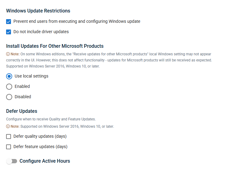Image resolution: width=233 pixels, height=173 pixels.
Task: Turn on the Configure Active Hours switch
Action: point(12,161)
